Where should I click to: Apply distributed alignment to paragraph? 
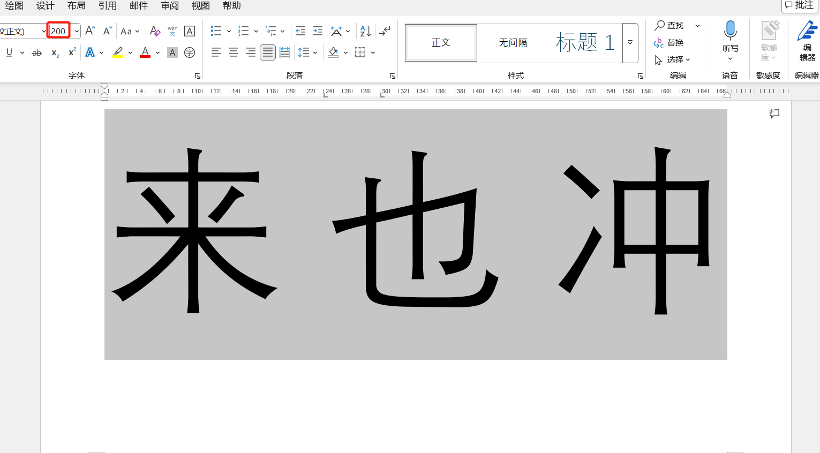285,52
